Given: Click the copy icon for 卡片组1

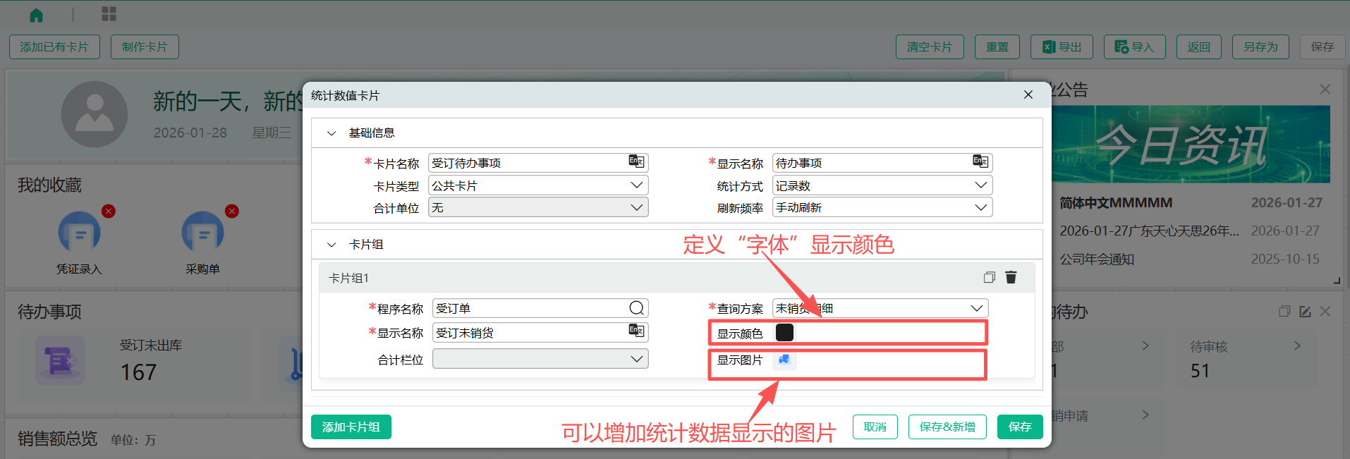Looking at the screenshot, I should click(989, 277).
